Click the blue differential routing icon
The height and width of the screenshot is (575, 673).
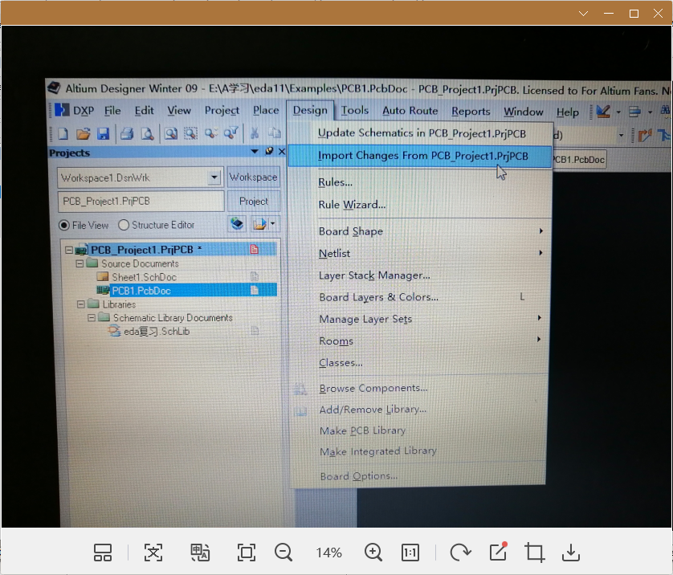pos(664,136)
